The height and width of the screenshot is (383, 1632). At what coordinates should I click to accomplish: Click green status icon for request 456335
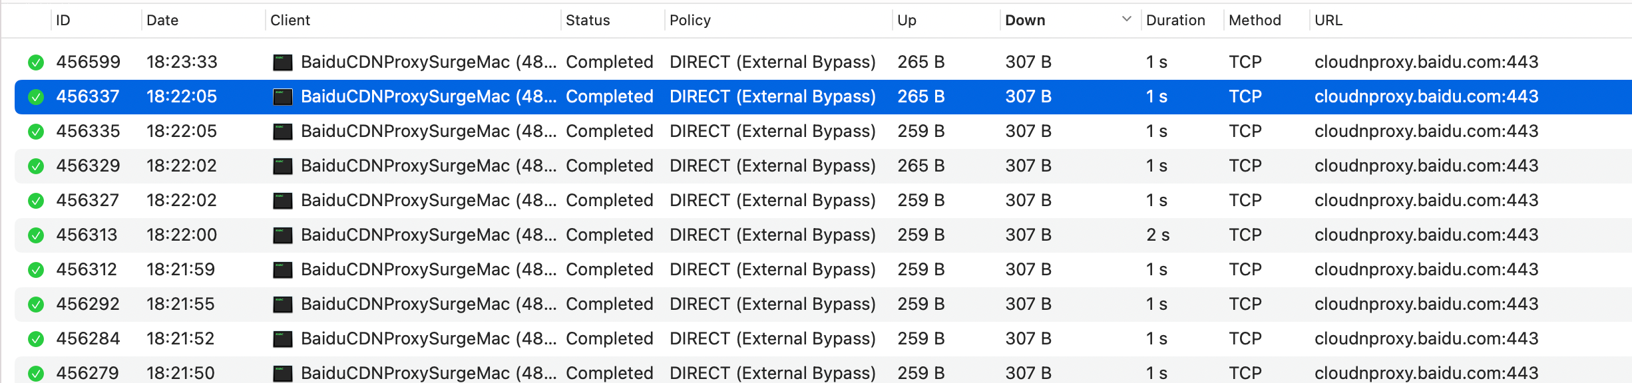(x=36, y=132)
